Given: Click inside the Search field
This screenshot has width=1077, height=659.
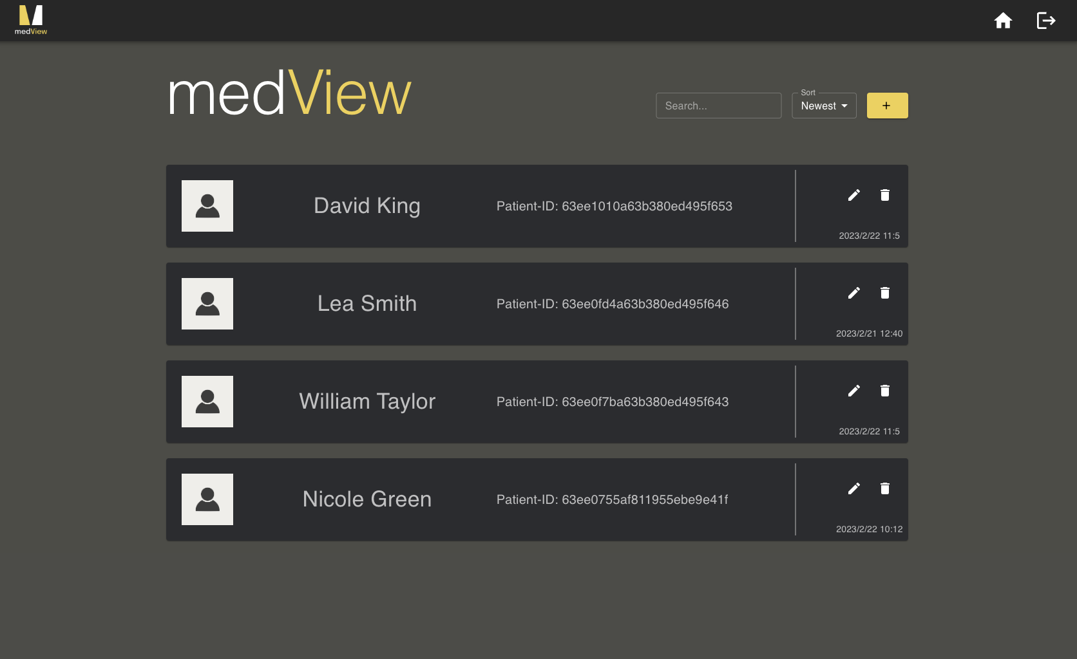Looking at the screenshot, I should pos(718,105).
